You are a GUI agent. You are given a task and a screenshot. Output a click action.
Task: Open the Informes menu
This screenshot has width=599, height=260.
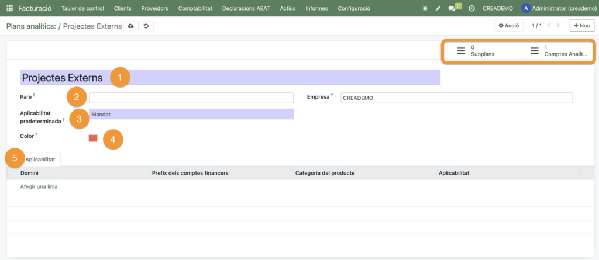[316, 8]
